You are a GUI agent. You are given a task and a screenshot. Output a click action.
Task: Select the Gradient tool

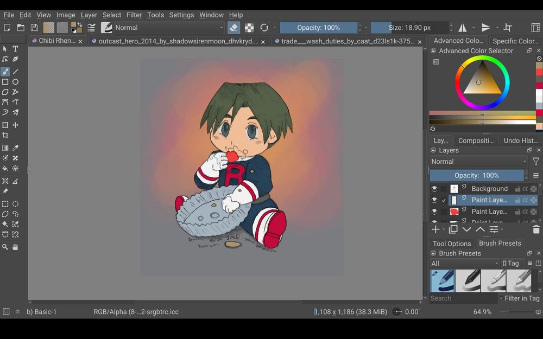5,148
